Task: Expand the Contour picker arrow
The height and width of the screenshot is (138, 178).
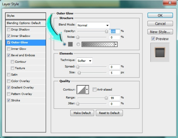Action: pos(87,90)
